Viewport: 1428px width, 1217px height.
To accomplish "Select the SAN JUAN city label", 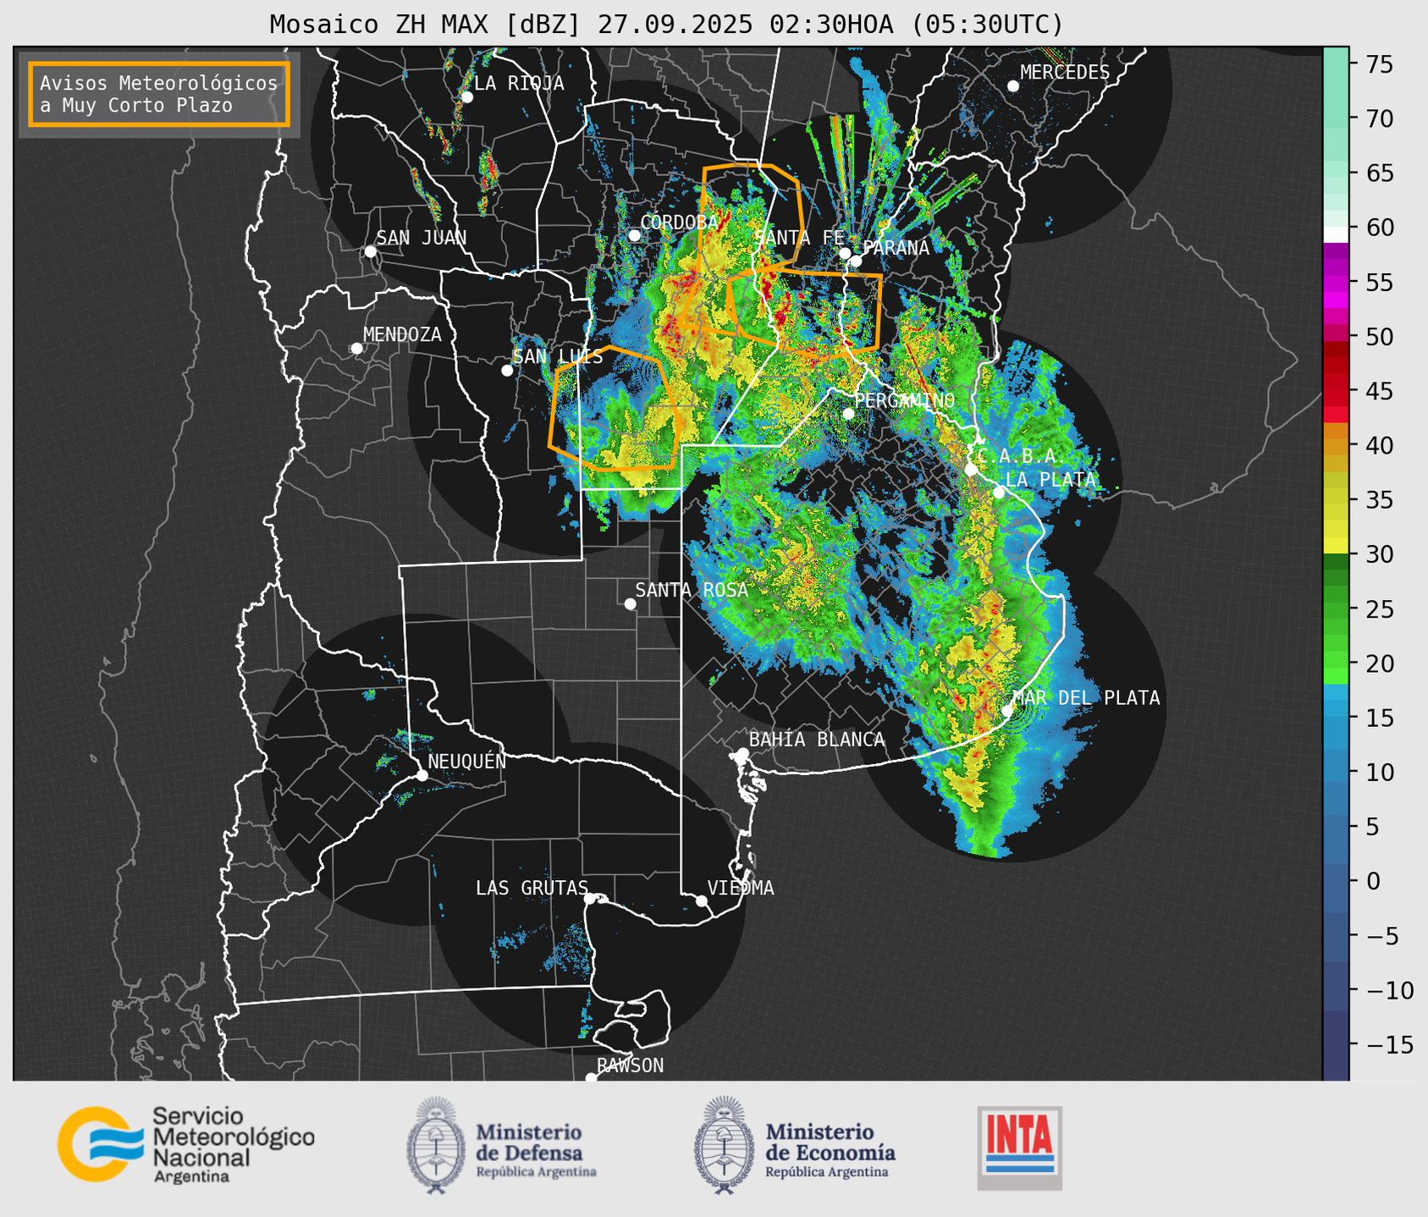I will (x=421, y=238).
